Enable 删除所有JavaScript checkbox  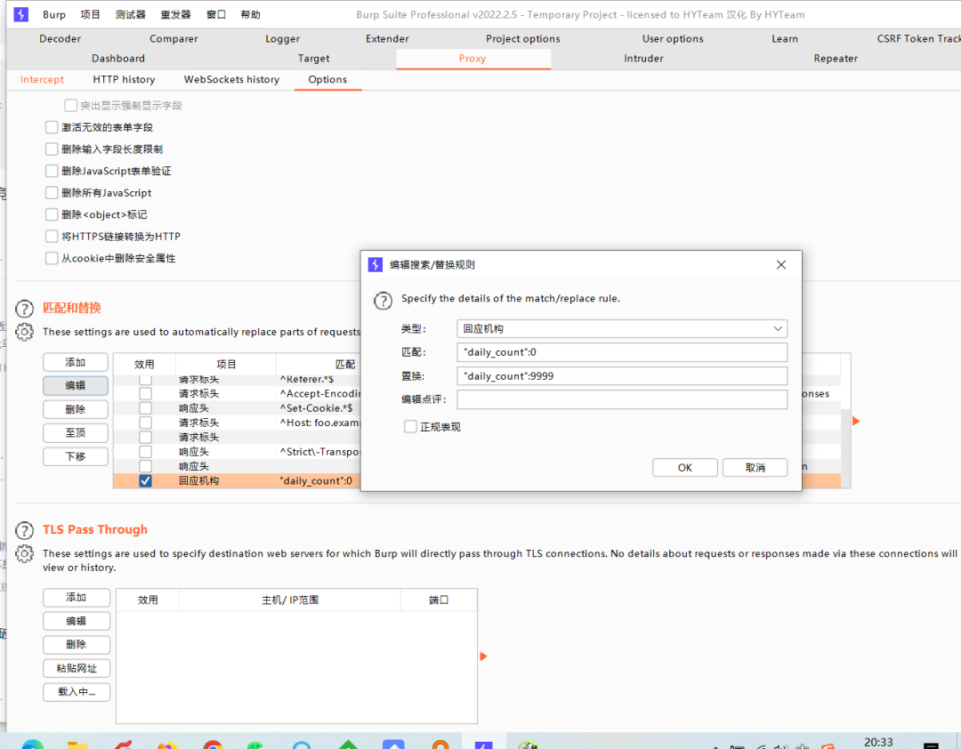[x=52, y=193]
